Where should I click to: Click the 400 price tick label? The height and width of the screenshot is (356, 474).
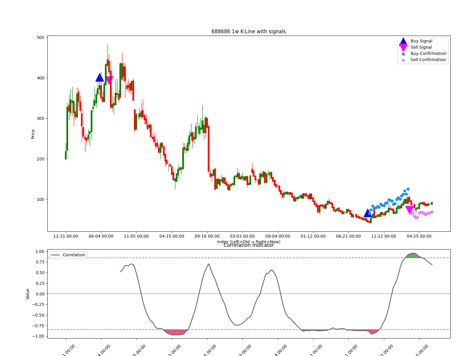click(41, 78)
